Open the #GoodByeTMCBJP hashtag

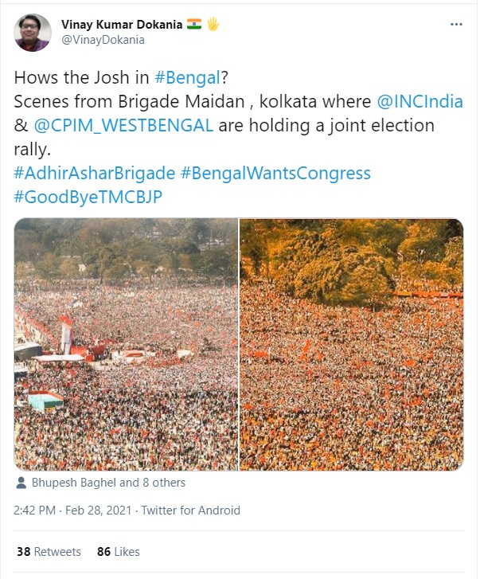88,197
